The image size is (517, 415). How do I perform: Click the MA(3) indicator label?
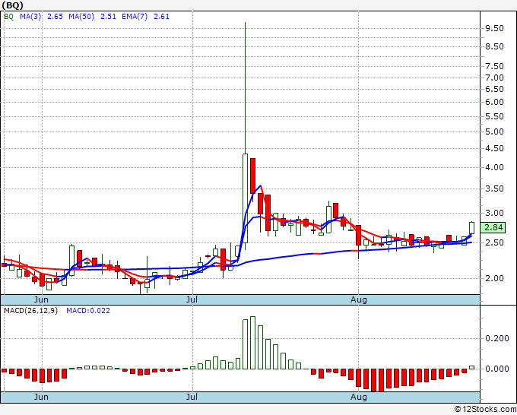pyautogui.click(x=30, y=17)
